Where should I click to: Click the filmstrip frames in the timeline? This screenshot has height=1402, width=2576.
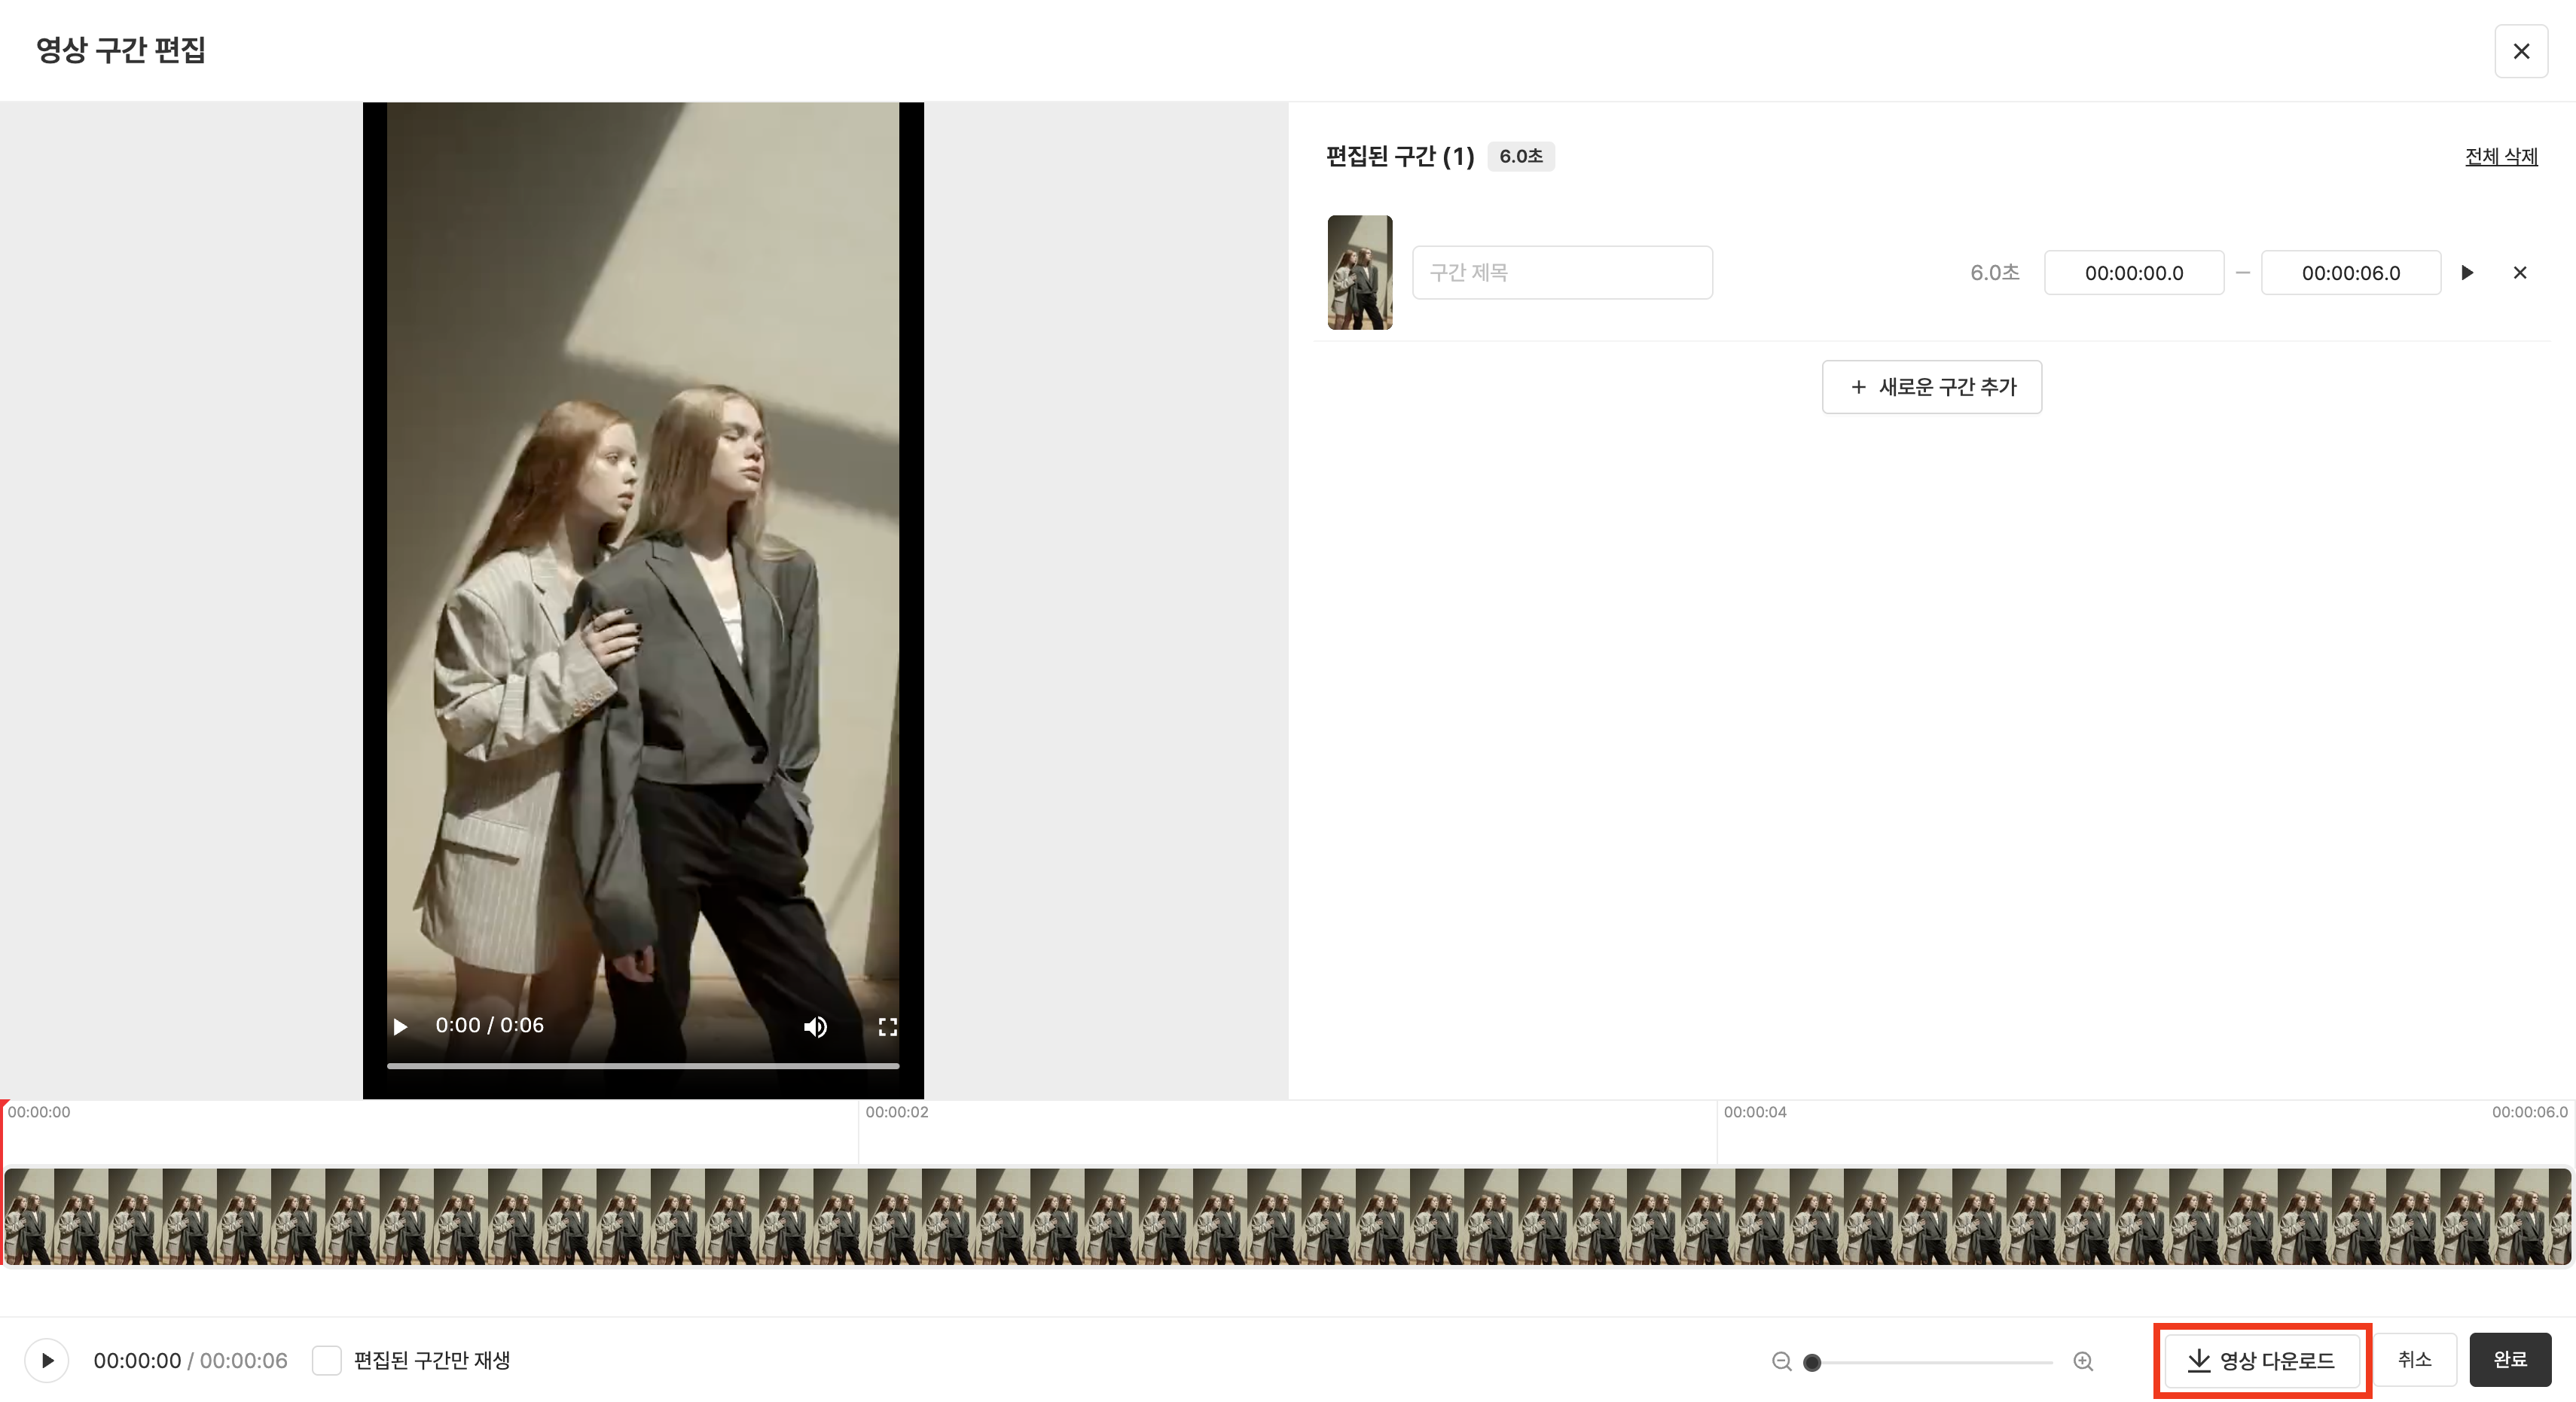1288,1216
